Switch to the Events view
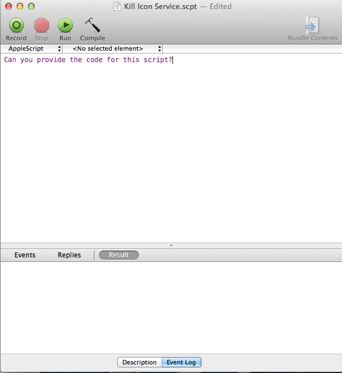 (x=25, y=255)
